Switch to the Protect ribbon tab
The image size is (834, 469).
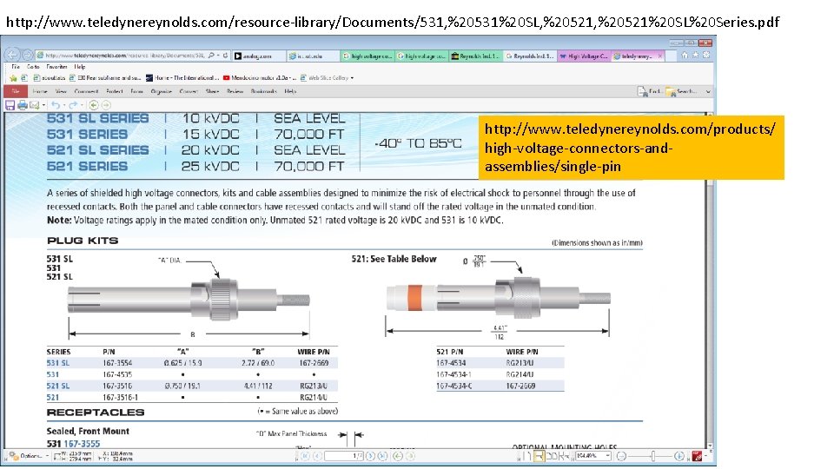115,91
